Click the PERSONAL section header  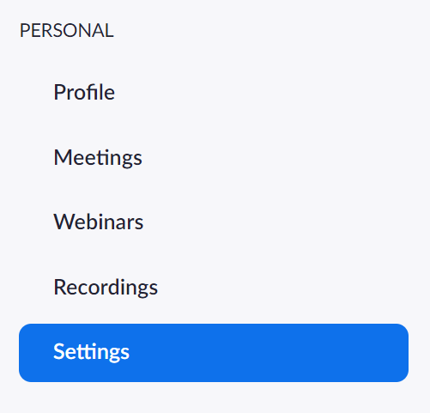point(66,31)
